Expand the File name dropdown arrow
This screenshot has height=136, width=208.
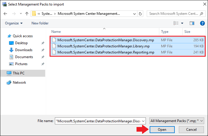click(143, 121)
